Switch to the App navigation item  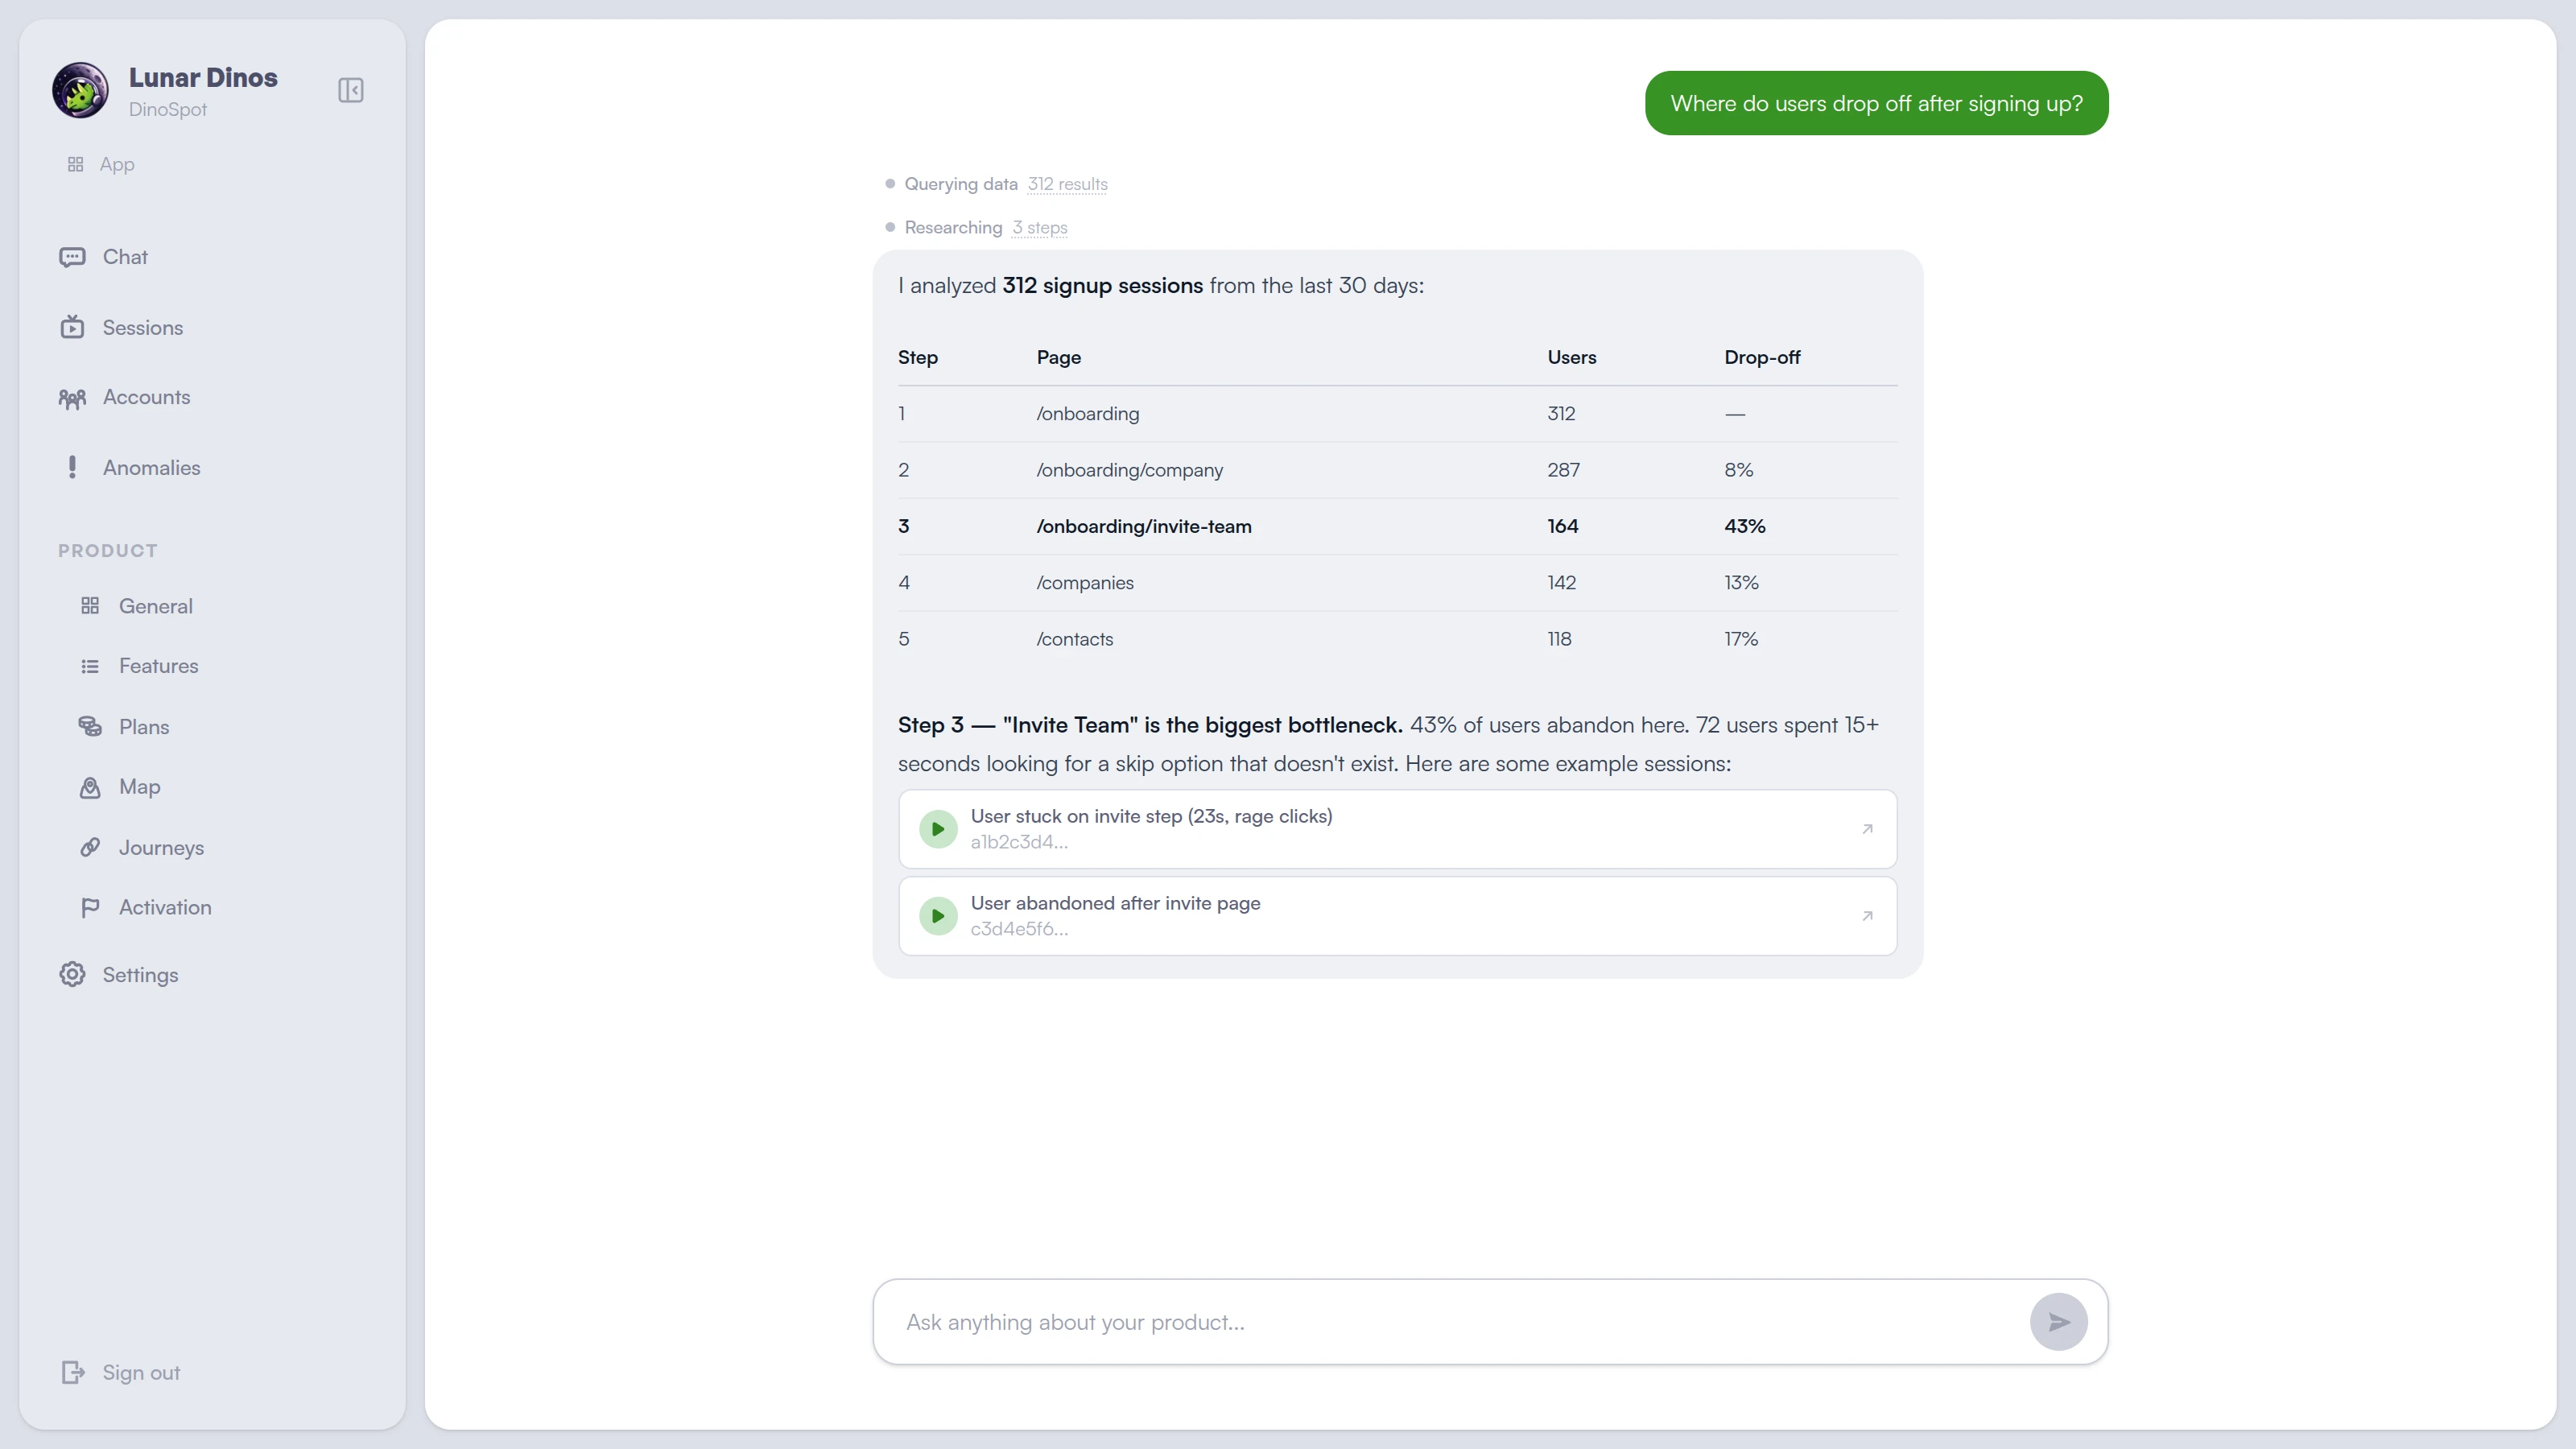[117, 163]
